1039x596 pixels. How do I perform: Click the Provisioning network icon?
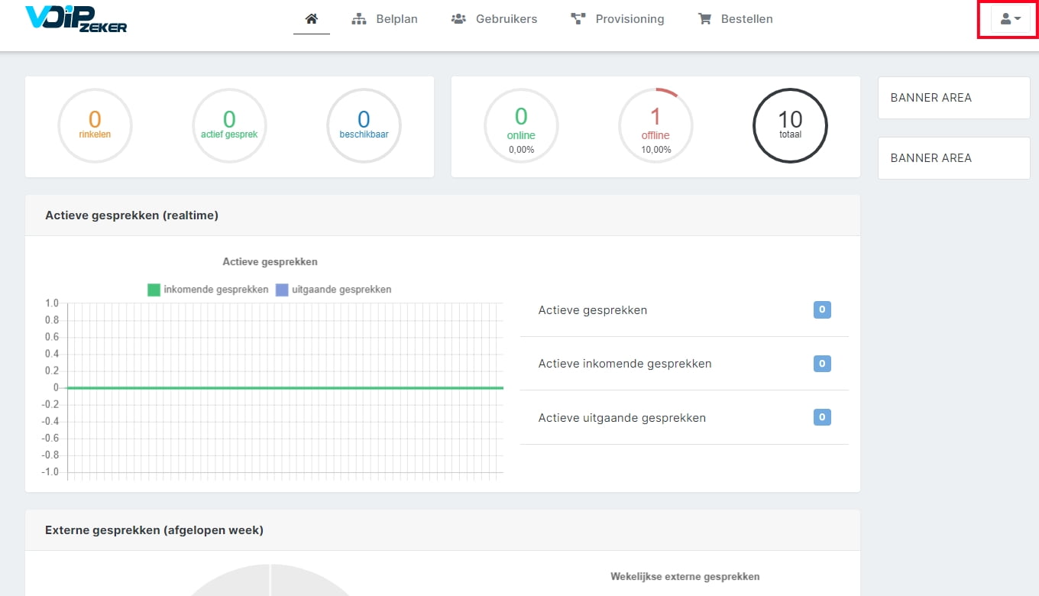tap(578, 19)
